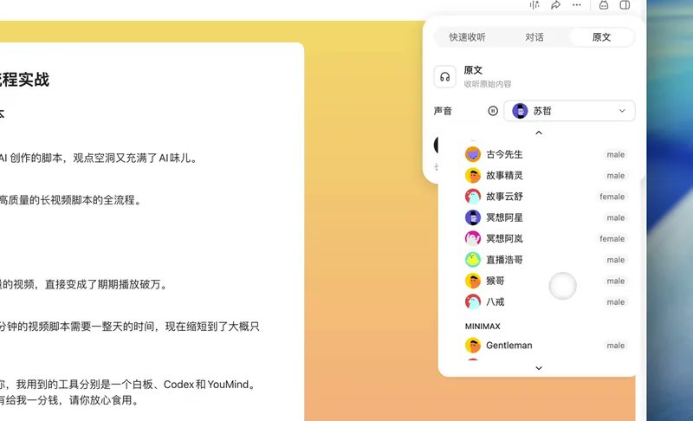This screenshot has height=421, width=693.
Task: Click the line mentioning Codex 和 YouMind
Action: tap(128, 385)
